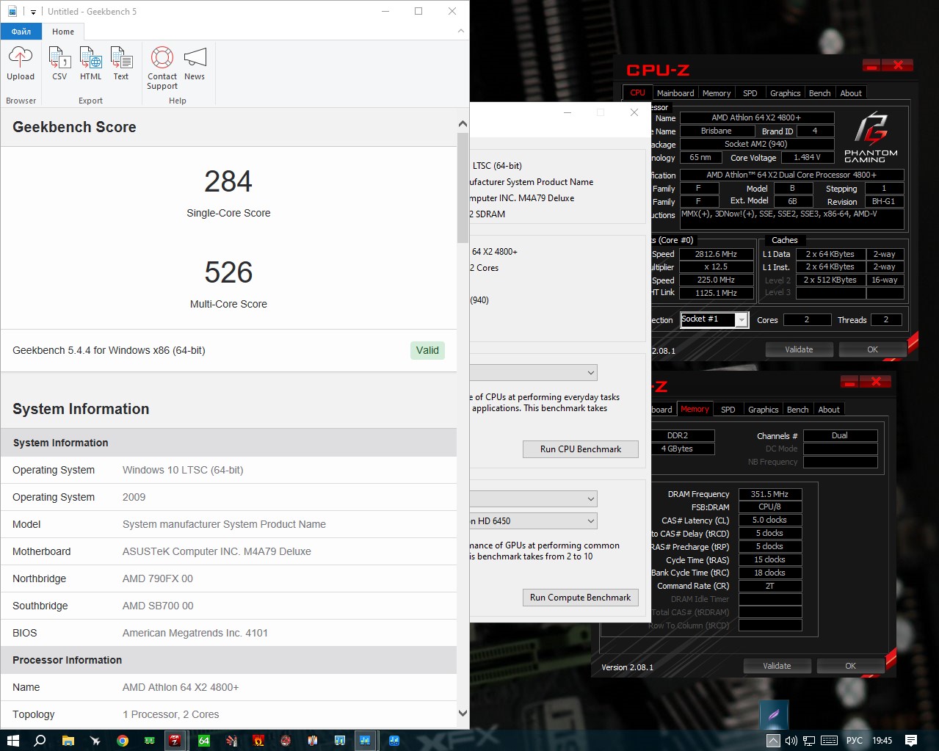Switch to the red Z CPU-Z taskbar icon
Screen dimensions: 939x751
click(175, 740)
